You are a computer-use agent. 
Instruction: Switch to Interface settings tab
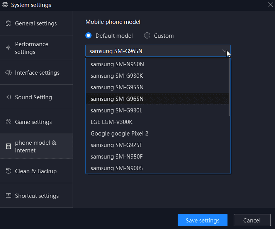click(36, 72)
